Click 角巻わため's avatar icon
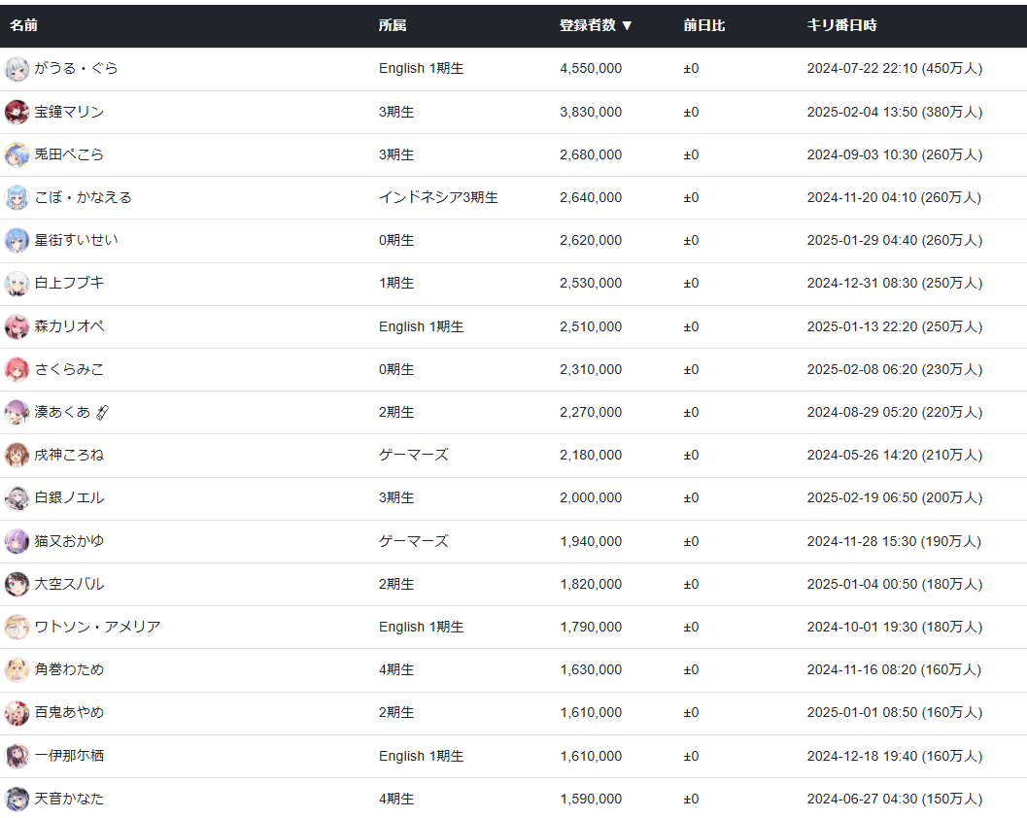The height and width of the screenshot is (818, 1027). click(17, 669)
